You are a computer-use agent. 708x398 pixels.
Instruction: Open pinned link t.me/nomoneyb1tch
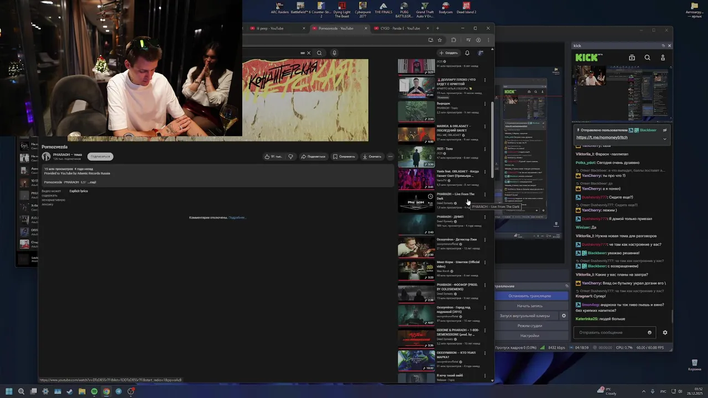(x=602, y=138)
